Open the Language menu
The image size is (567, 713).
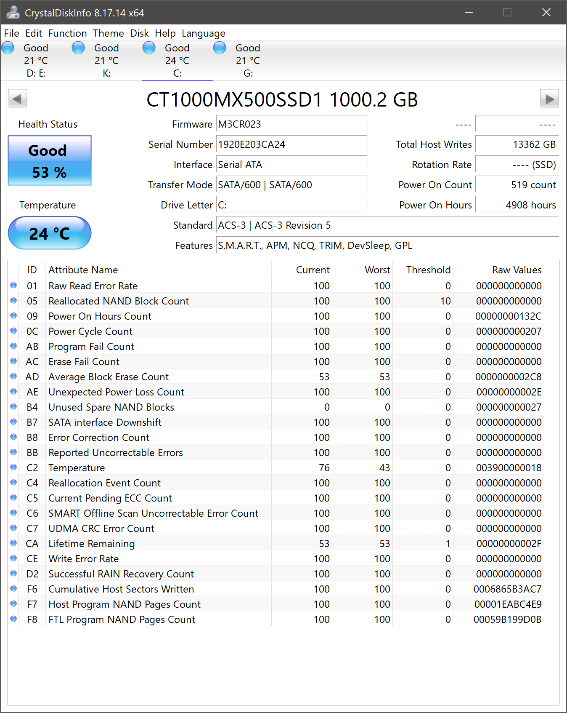(204, 33)
